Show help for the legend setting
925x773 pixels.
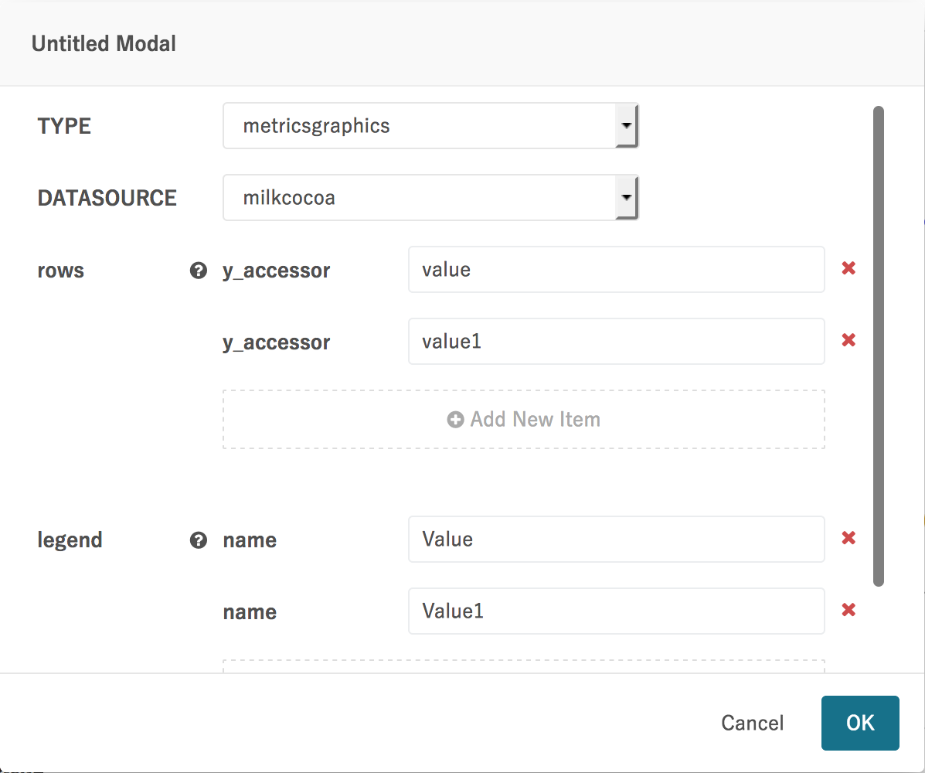[199, 540]
